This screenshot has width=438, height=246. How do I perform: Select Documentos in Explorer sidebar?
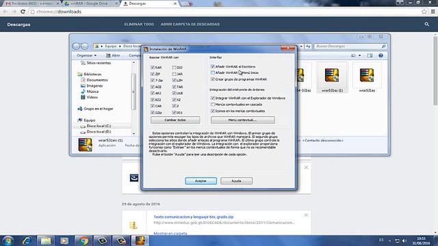click(97, 80)
